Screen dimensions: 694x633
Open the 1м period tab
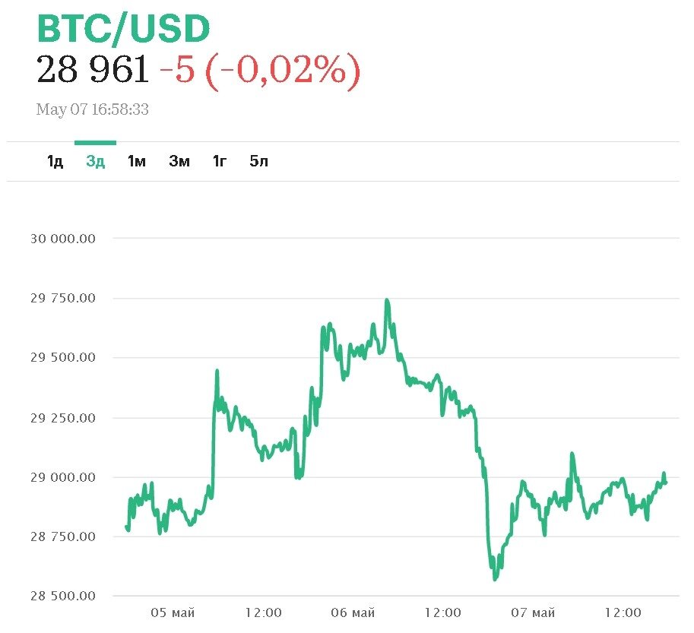136,161
